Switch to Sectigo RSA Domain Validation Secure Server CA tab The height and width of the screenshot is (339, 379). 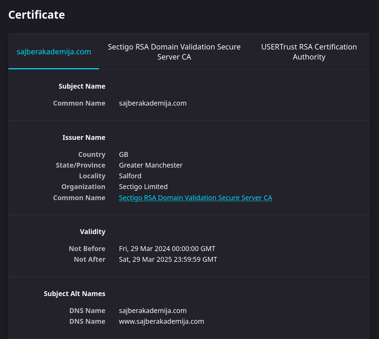click(174, 52)
